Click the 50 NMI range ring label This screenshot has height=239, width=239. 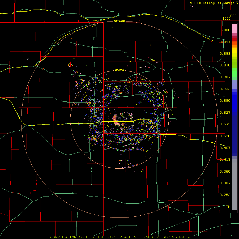click(119, 70)
